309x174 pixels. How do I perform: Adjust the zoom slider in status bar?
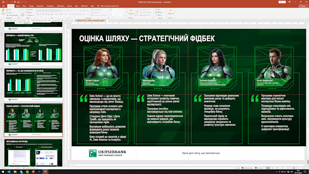pos(294,168)
